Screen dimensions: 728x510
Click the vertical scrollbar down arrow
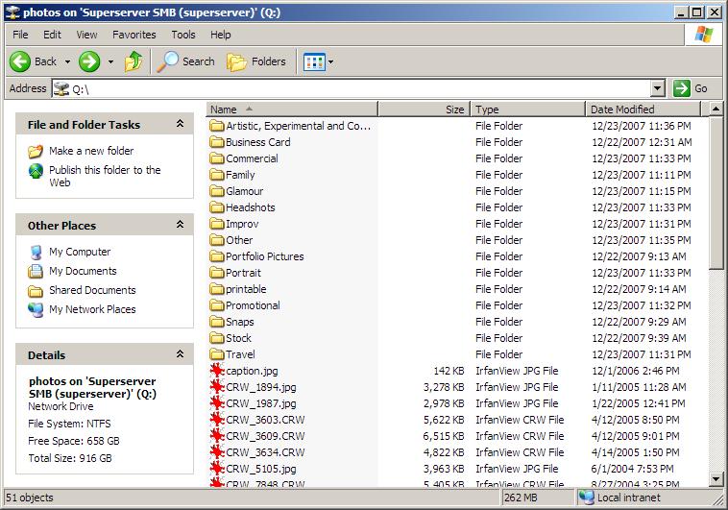[716, 479]
